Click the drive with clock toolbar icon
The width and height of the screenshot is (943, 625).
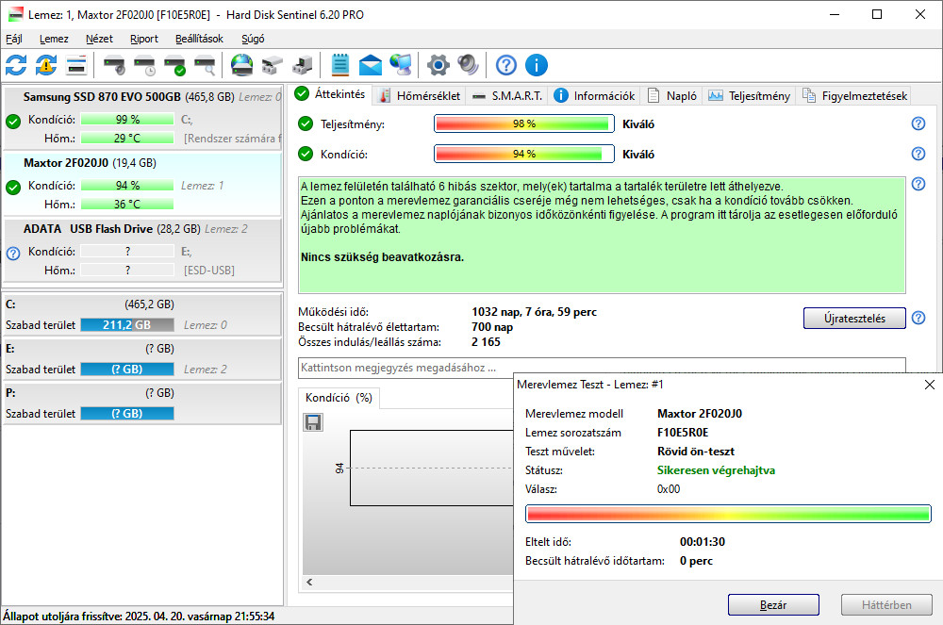coord(144,65)
